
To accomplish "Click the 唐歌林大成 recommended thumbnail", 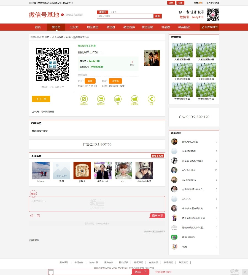I will point(103,170).
